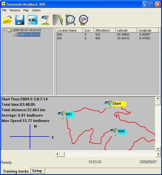The width and height of the screenshot is (162, 175).
Task: Click the Latitude column header
Action: [x=126, y=30]
